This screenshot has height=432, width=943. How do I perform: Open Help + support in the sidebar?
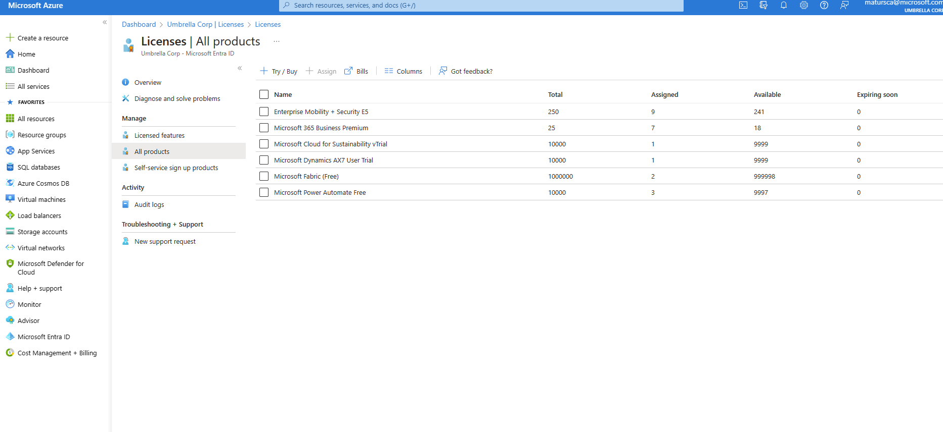click(39, 288)
